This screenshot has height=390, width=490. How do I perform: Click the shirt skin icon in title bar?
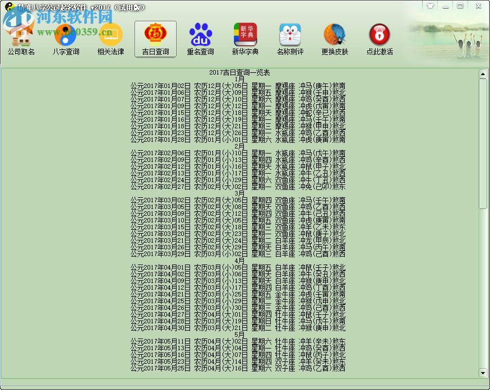coord(431,6)
